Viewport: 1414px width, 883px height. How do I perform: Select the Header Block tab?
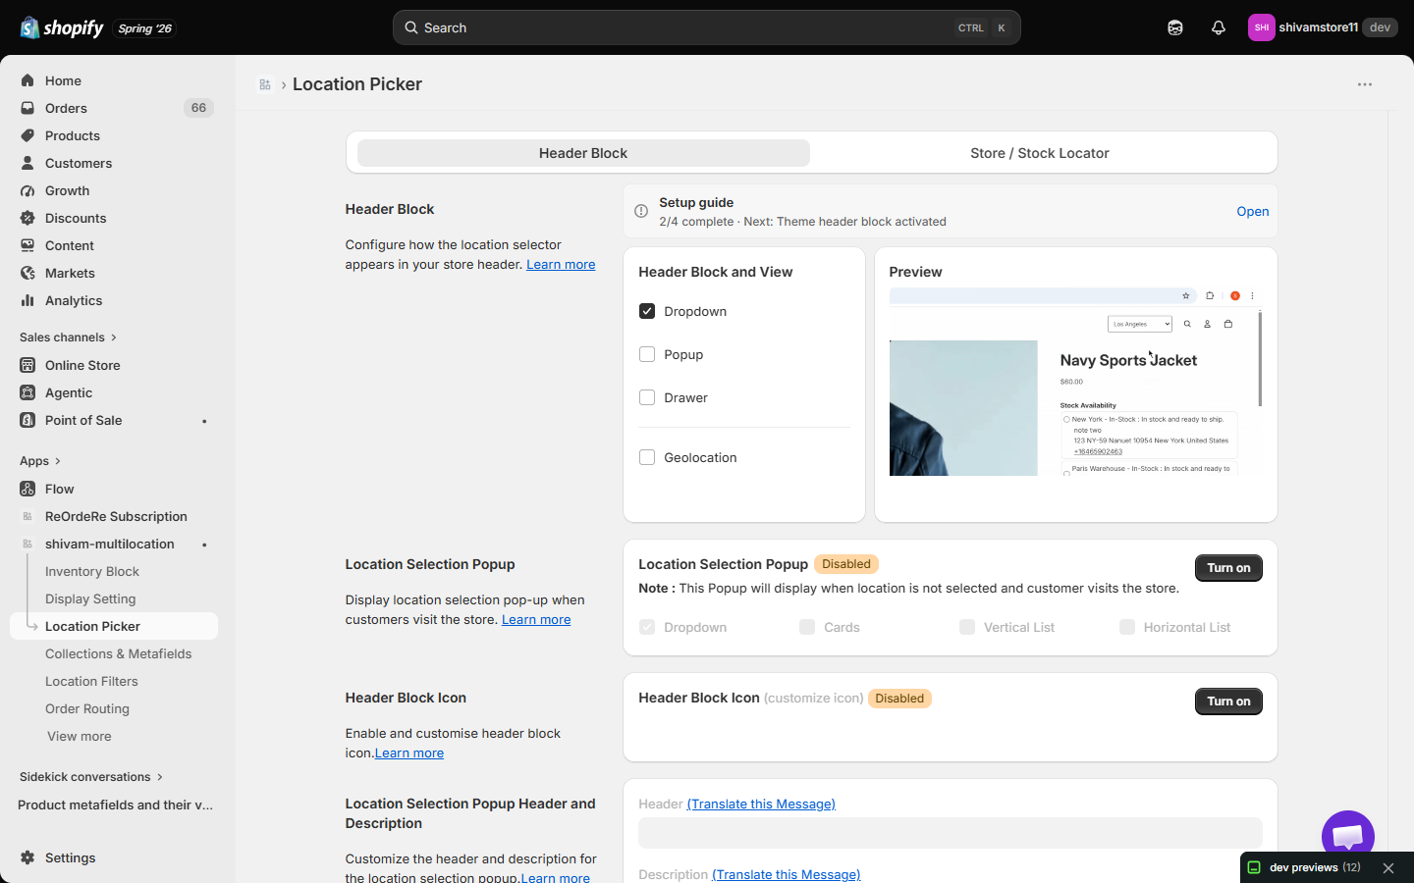coord(583,153)
